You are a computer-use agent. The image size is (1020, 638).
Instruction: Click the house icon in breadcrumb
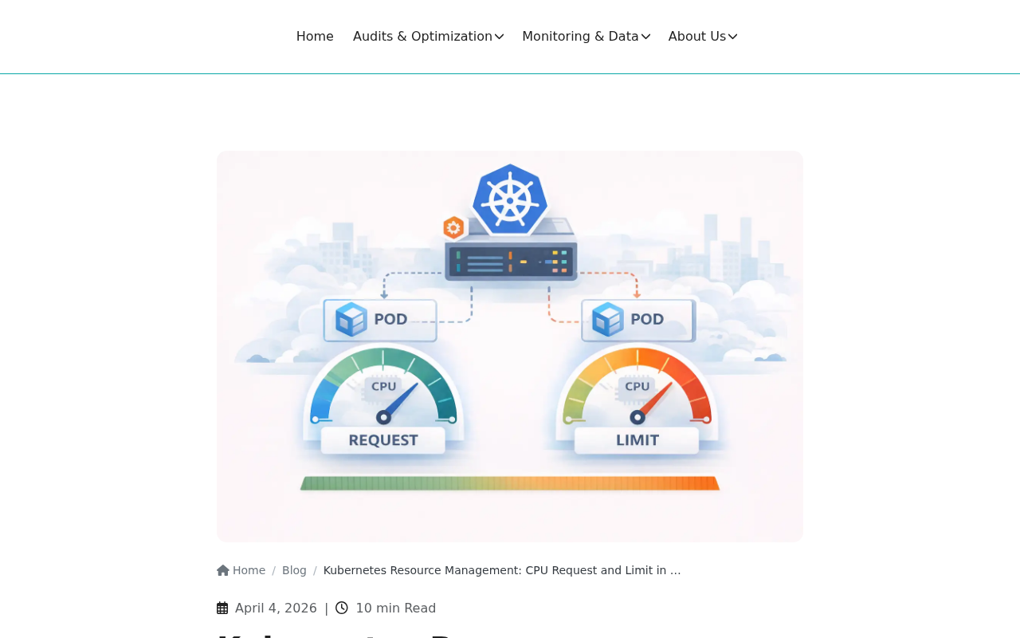(x=223, y=570)
